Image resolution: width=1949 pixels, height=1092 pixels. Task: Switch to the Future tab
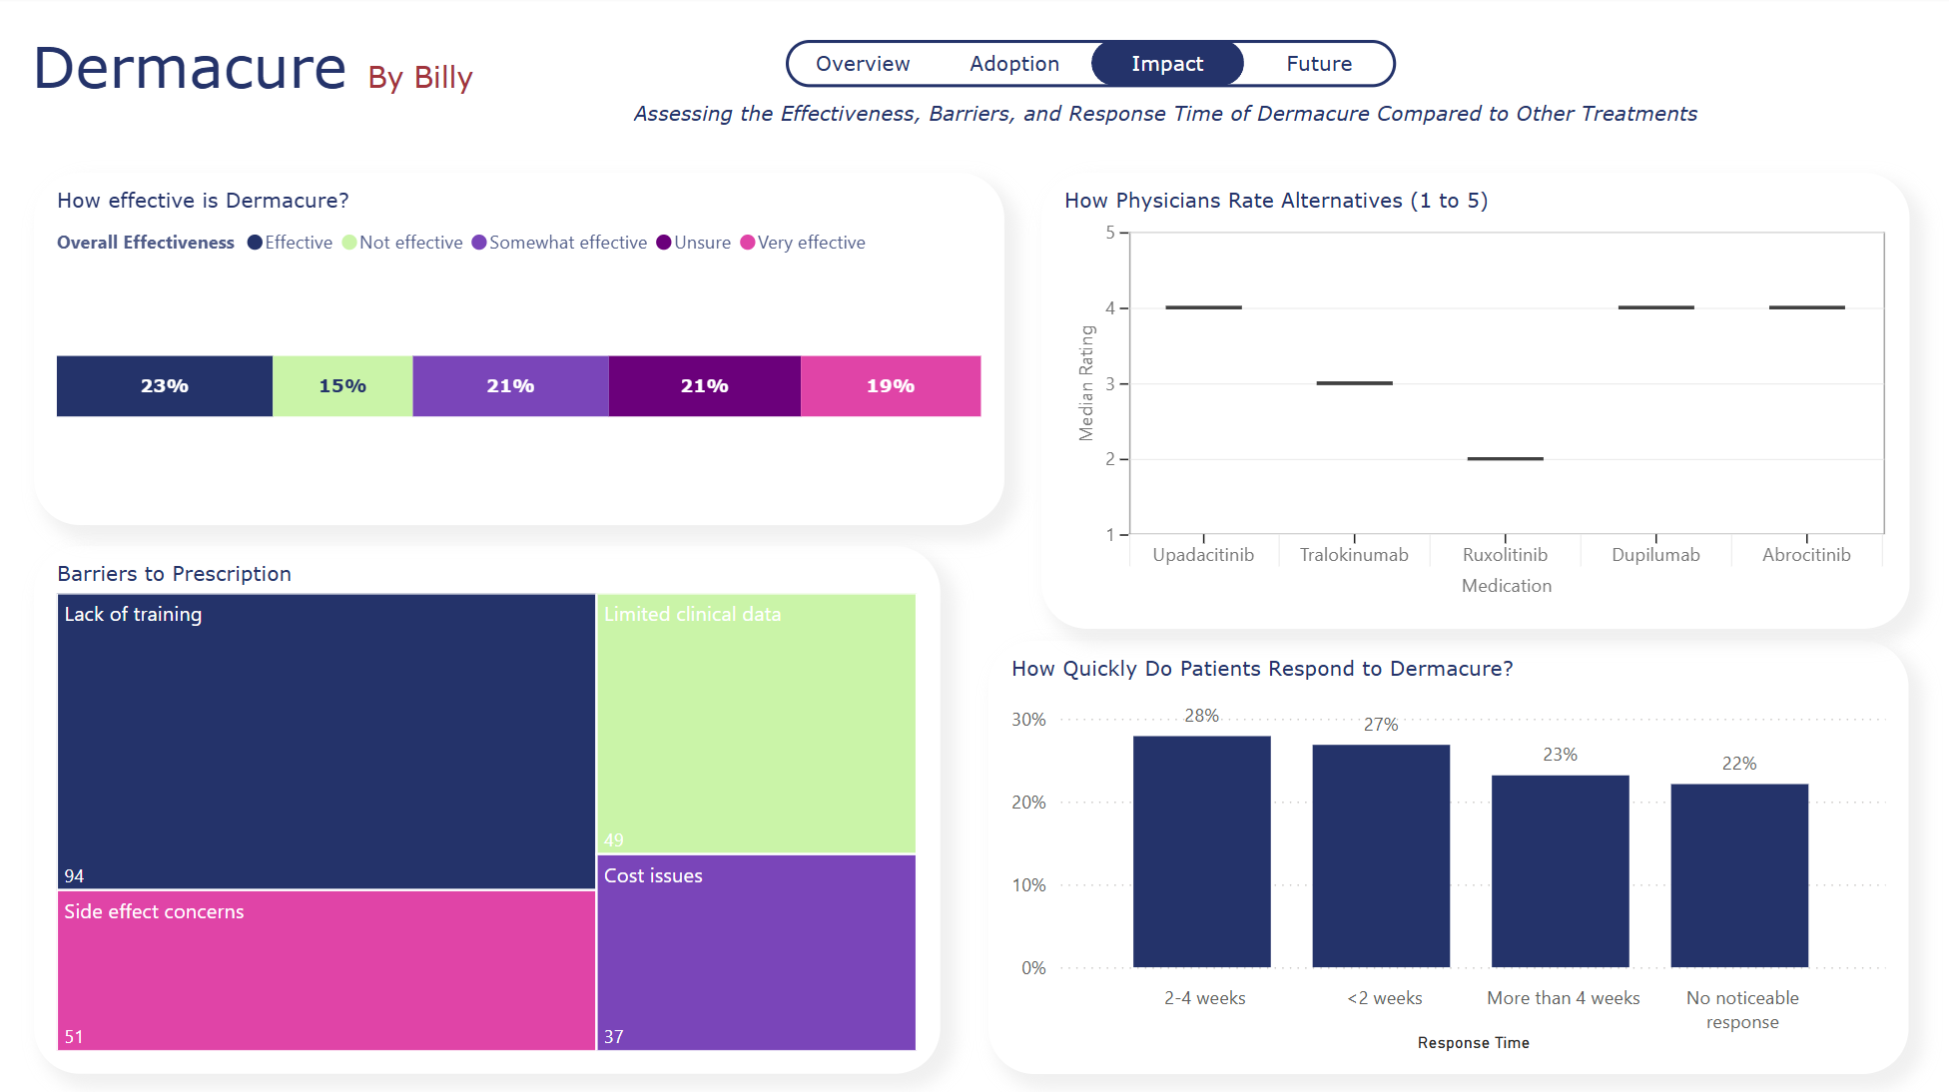[1318, 63]
